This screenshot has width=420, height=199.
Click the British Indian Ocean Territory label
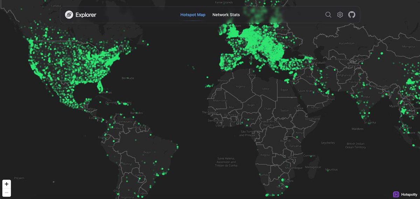pos(356,145)
